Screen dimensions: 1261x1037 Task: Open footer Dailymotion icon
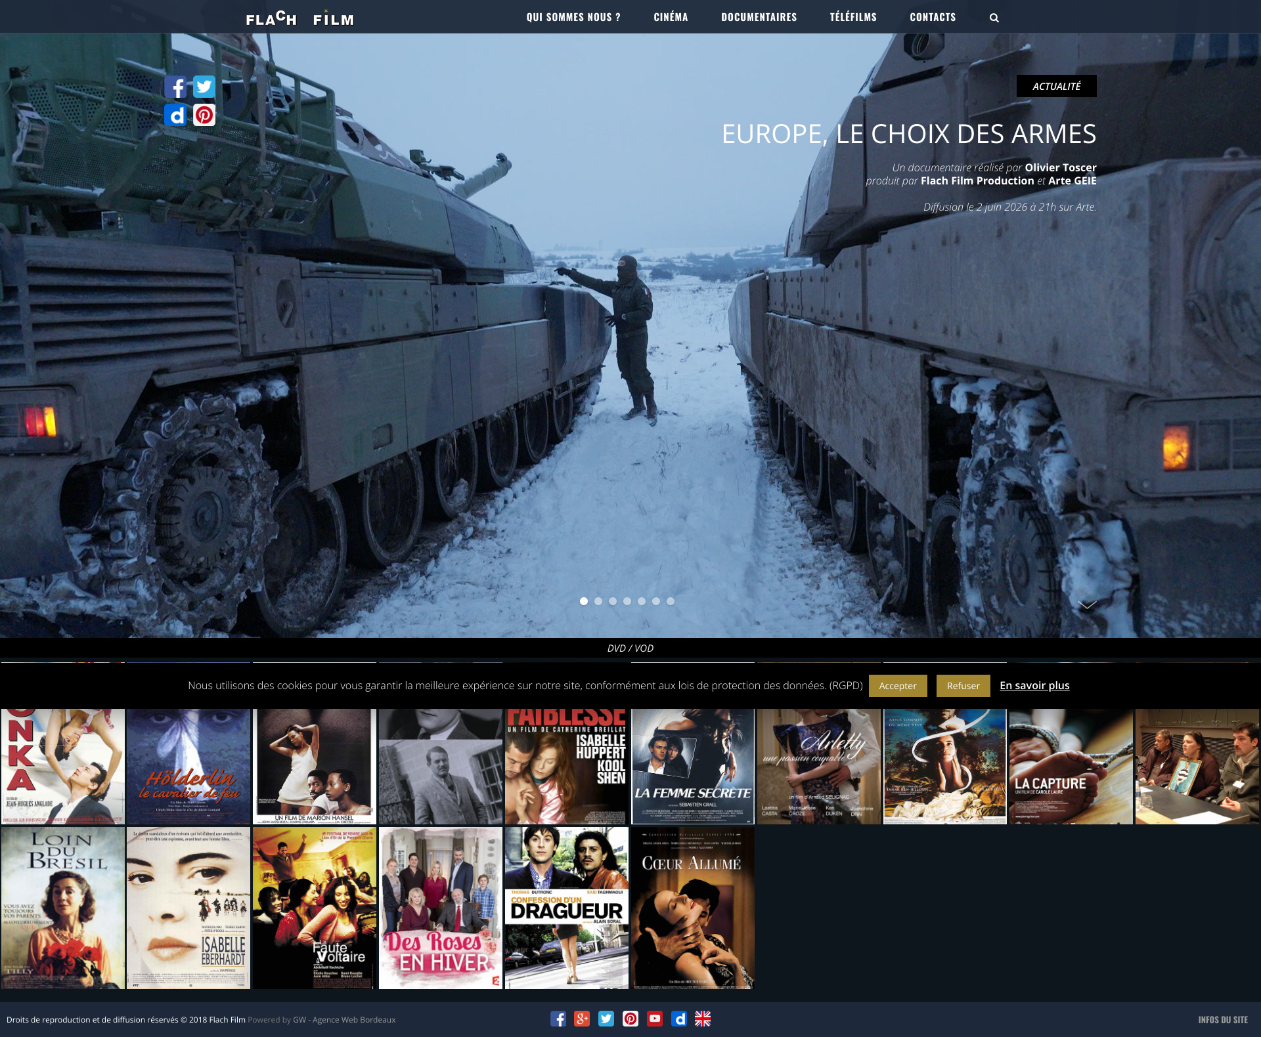point(679,1019)
